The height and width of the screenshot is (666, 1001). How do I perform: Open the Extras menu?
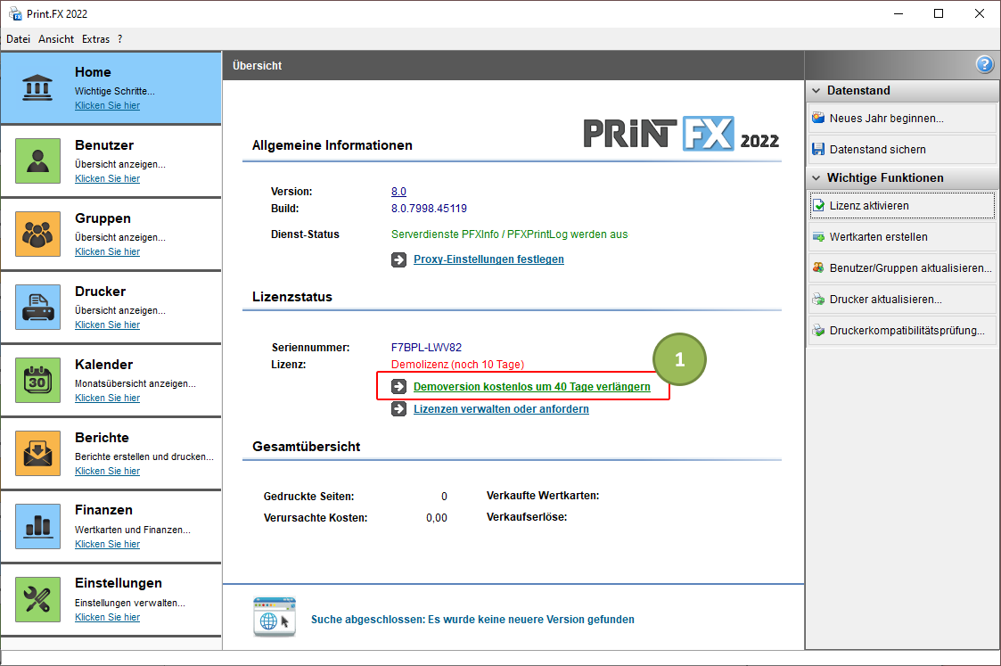click(95, 39)
